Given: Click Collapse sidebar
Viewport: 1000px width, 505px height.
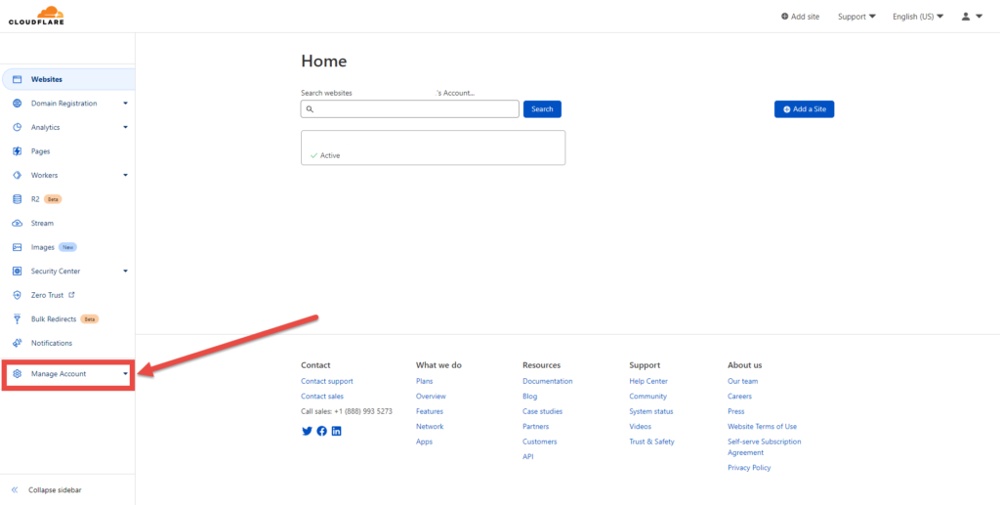Looking at the screenshot, I should tap(55, 490).
